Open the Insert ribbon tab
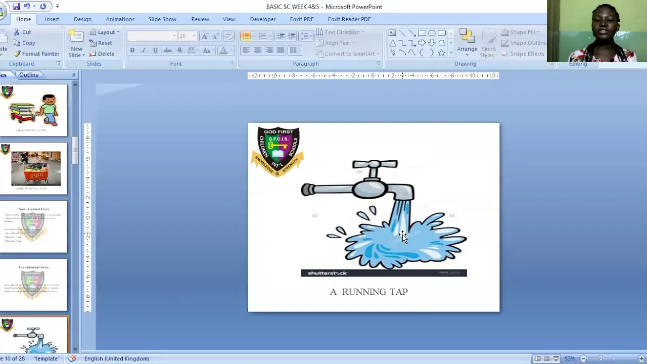This screenshot has width=647, height=364. [x=52, y=19]
